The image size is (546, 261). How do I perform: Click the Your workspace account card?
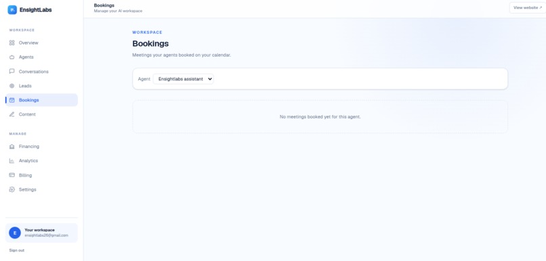click(x=41, y=233)
